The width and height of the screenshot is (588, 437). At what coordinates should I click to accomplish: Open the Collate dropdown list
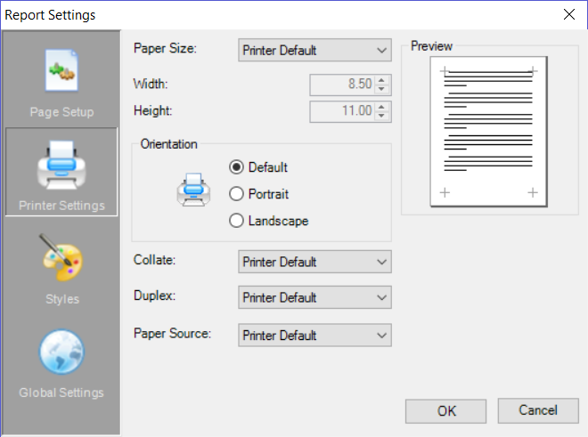pos(315,262)
